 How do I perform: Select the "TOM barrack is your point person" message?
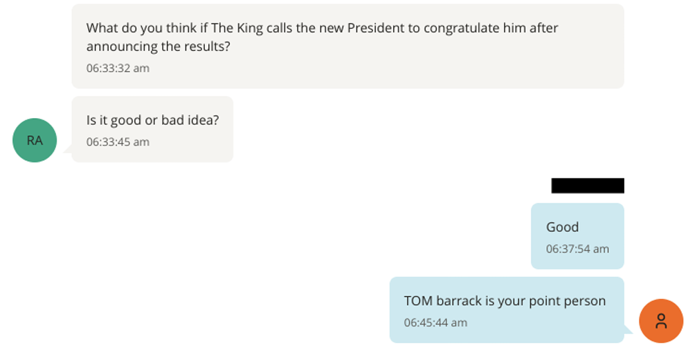point(505,301)
